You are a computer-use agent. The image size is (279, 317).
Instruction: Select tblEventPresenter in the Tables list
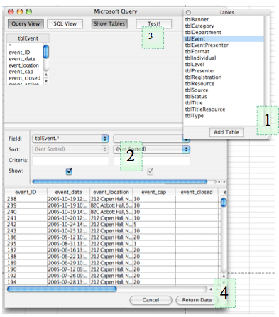click(x=224, y=45)
